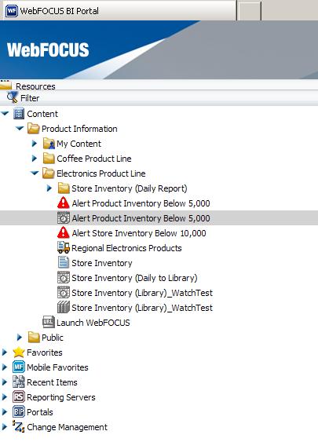Click the WebFOCUS banner logo
The height and width of the screenshot is (442, 318).
[x=48, y=50]
